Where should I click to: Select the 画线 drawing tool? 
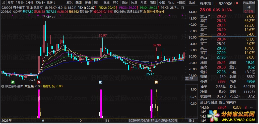click(x=106, y=2)
